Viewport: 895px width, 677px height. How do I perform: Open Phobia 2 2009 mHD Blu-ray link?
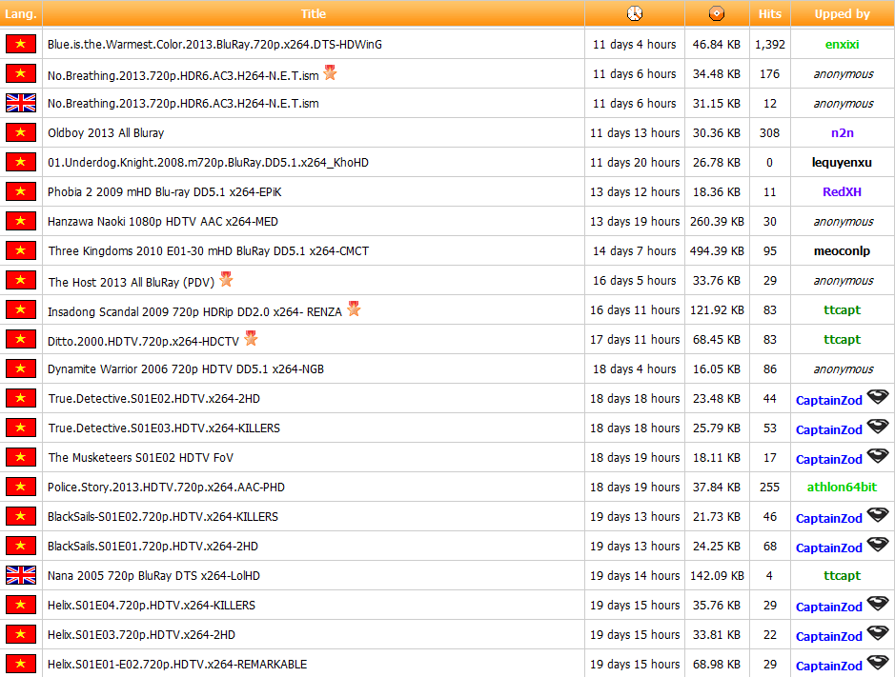[x=164, y=192]
